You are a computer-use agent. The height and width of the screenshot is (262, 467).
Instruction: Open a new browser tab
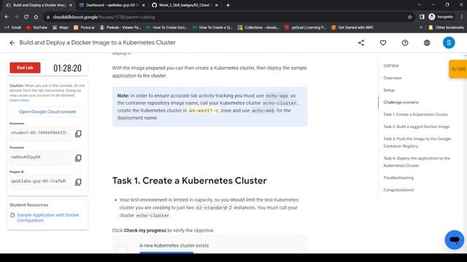click(228, 5)
